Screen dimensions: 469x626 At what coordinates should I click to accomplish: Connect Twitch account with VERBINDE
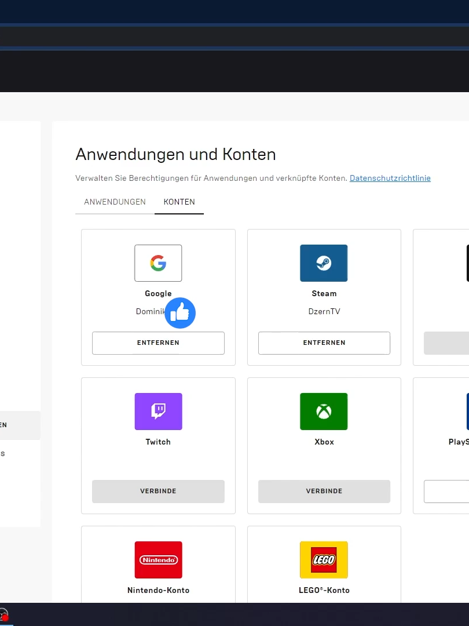coord(158,491)
